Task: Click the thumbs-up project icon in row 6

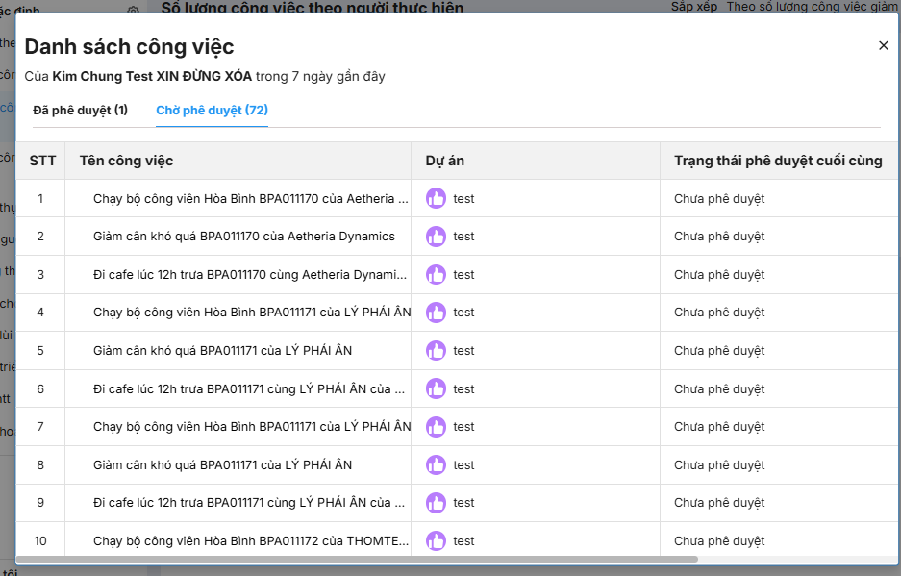Action: pyautogui.click(x=436, y=388)
